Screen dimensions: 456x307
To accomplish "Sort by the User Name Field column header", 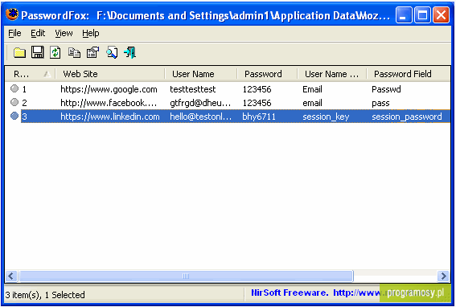I will click(332, 74).
